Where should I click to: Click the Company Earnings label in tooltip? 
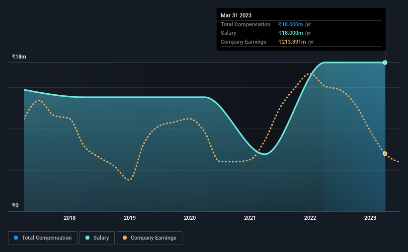(244, 42)
